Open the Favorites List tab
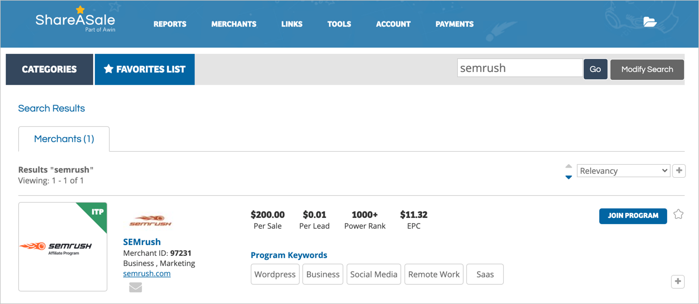Screen dimensions: 699x304 [145, 69]
